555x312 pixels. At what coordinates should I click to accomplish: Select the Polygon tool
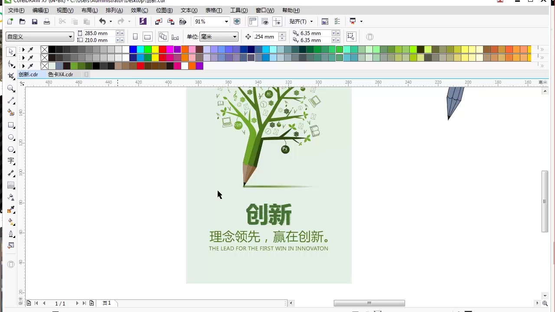[x=11, y=149]
